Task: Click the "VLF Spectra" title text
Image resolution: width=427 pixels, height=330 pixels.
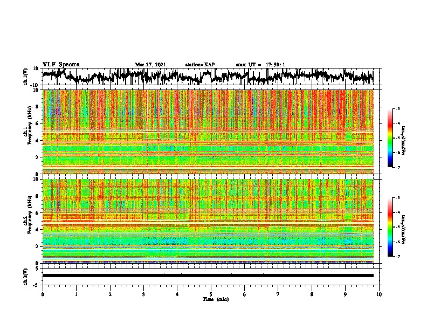Action: point(61,65)
